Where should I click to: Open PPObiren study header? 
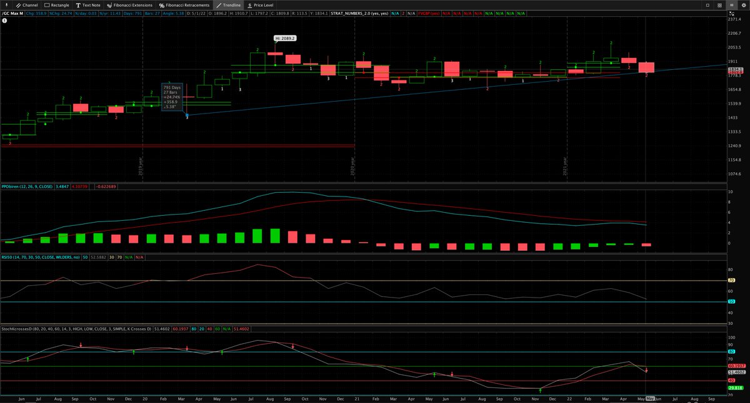click(x=27, y=187)
